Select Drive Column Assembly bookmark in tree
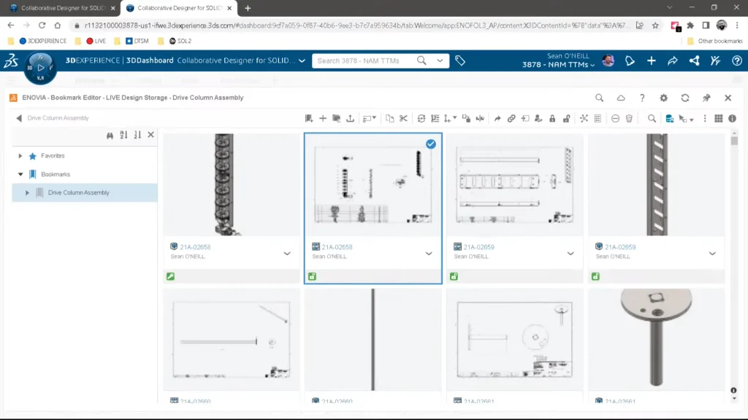The width and height of the screenshot is (748, 420). tap(78, 192)
